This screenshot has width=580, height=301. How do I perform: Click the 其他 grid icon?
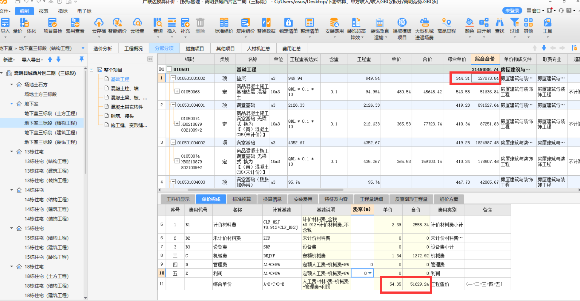click(528, 22)
